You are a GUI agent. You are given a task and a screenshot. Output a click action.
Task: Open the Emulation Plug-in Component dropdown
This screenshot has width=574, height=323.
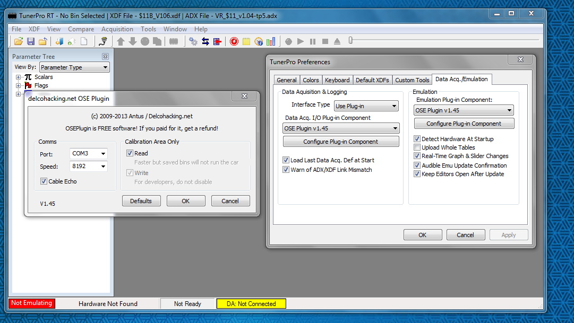(464, 110)
